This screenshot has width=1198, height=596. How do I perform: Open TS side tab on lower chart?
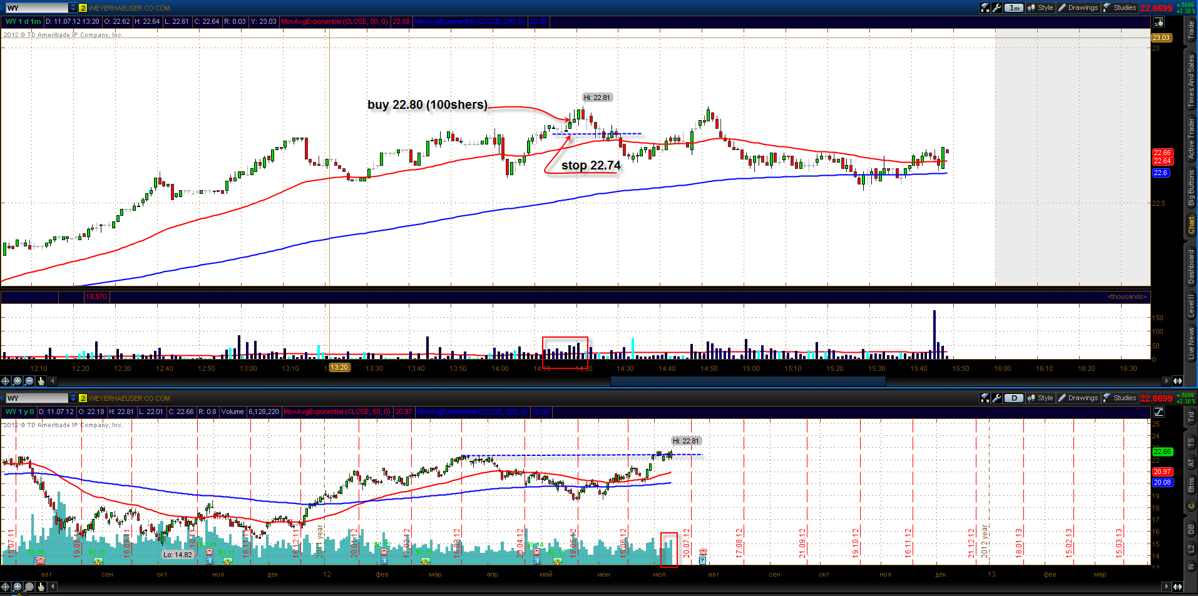(x=1191, y=442)
